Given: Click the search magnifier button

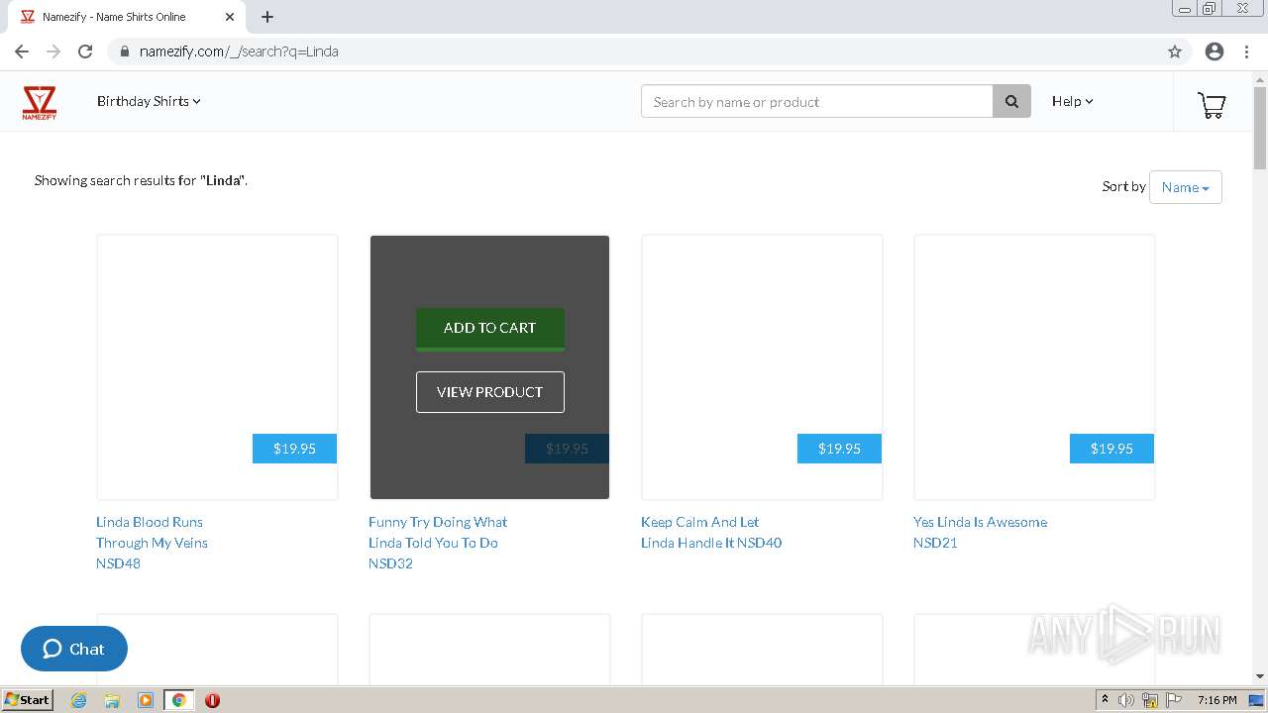Looking at the screenshot, I should pos(1011,101).
